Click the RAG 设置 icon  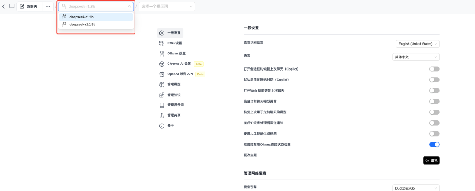(x=162, y=43)
